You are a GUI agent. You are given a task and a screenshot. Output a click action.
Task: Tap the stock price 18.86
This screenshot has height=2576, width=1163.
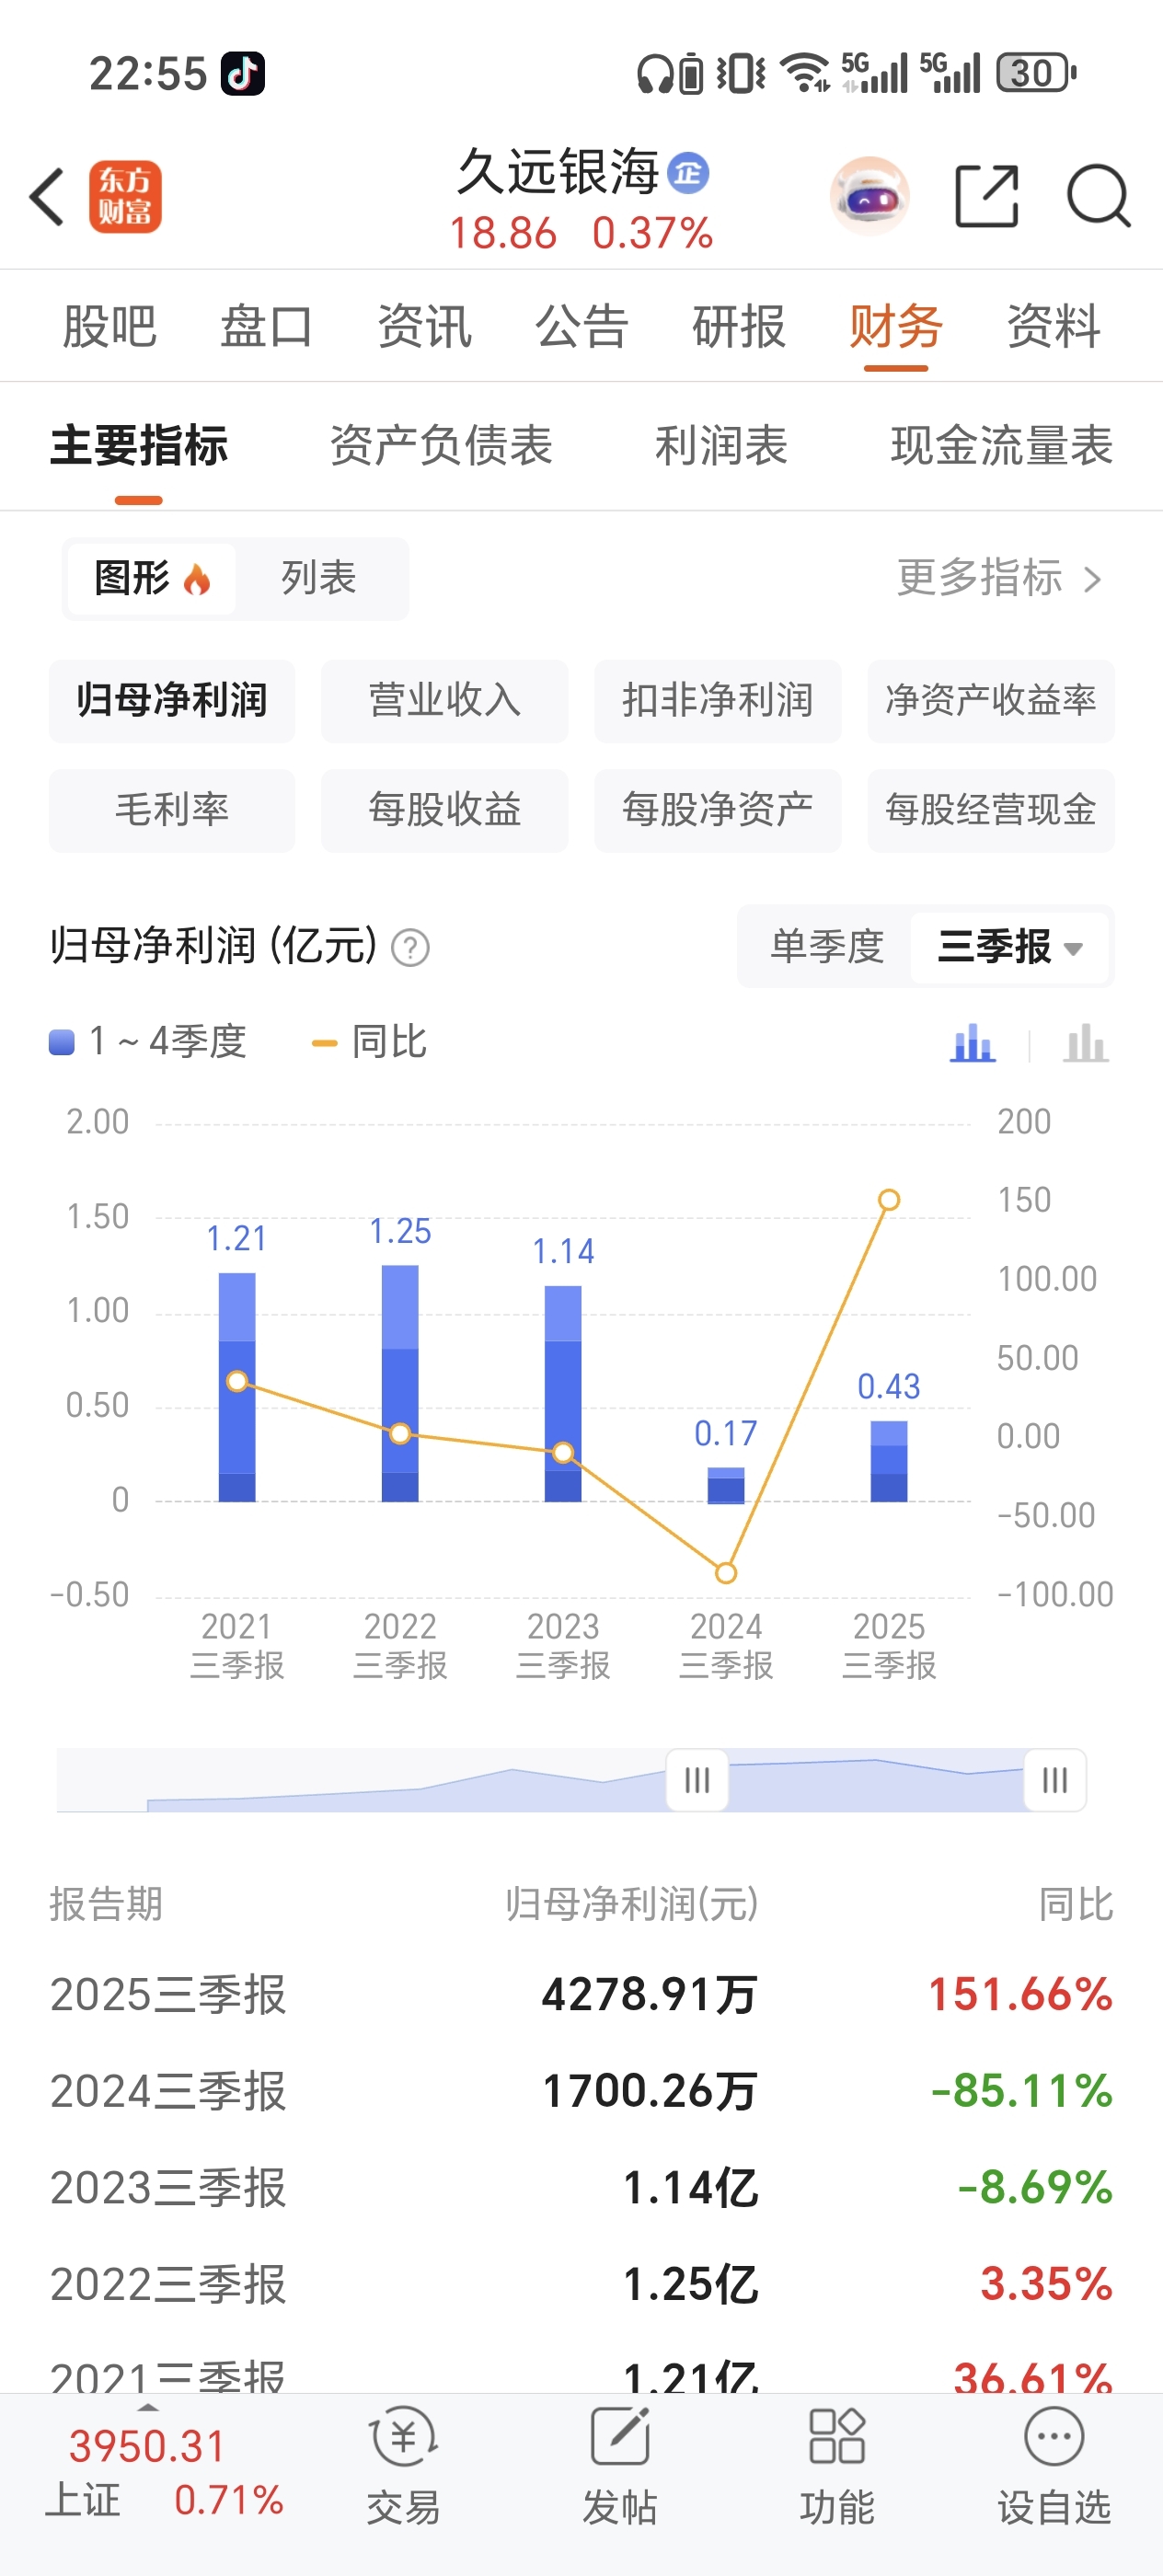tap(502, 234)
